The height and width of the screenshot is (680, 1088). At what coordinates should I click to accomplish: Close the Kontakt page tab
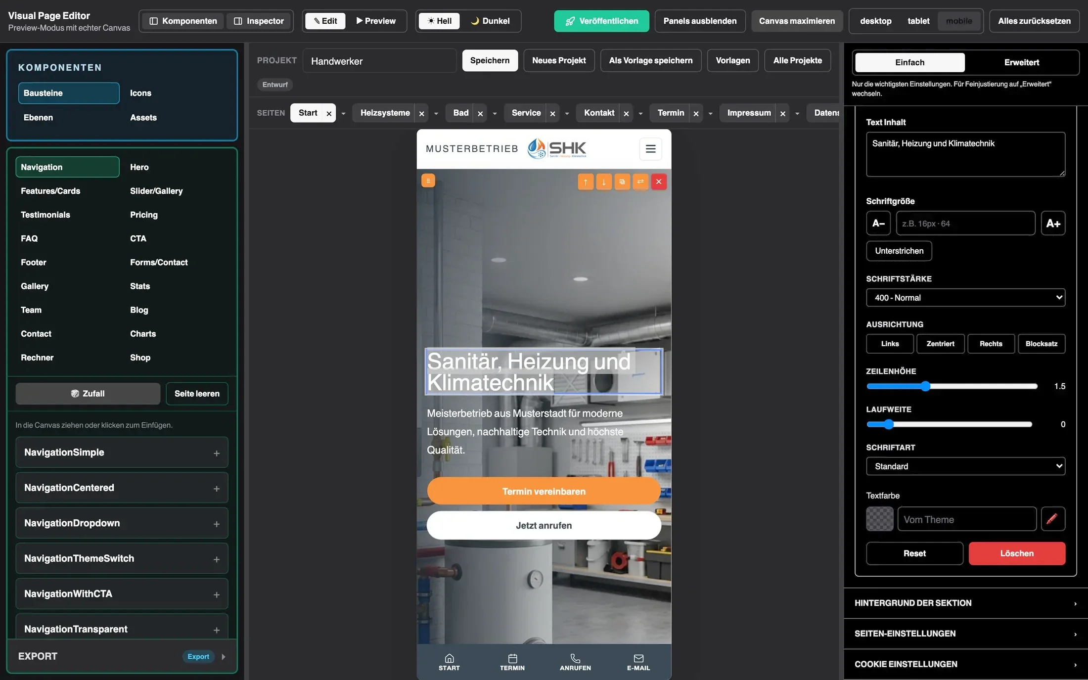[x=626, y=113]
